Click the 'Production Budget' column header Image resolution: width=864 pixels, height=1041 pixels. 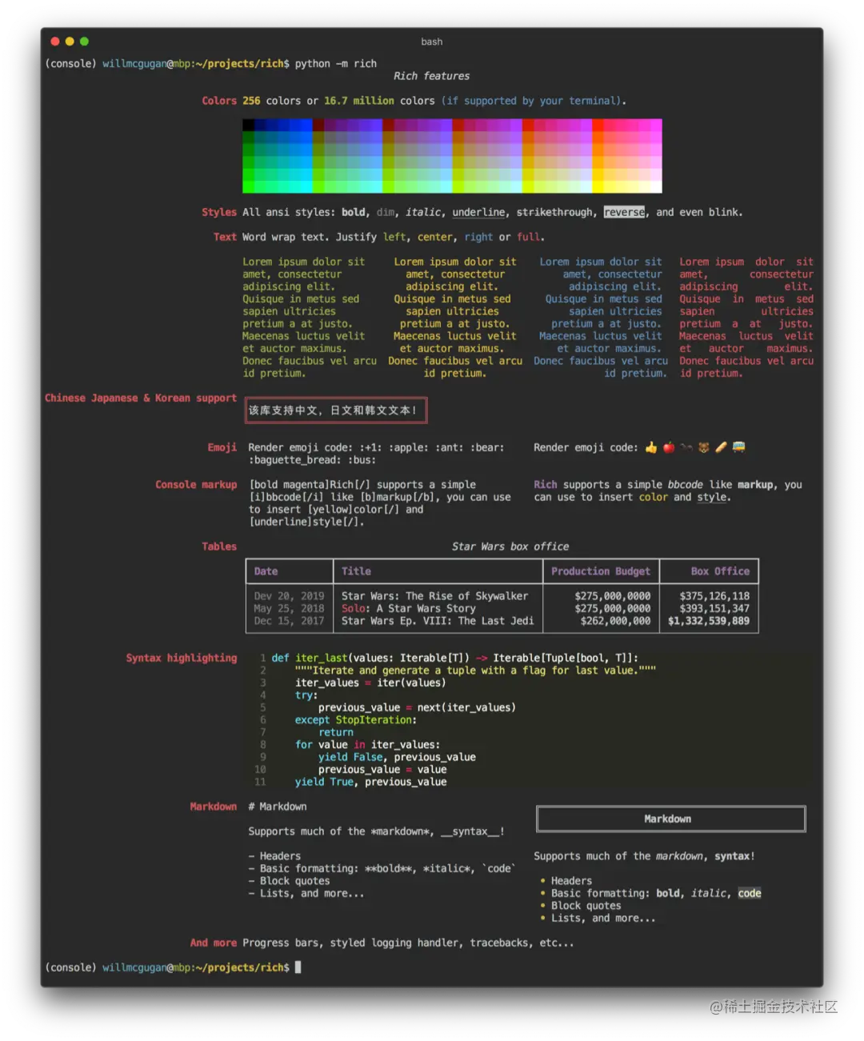[601, 571]
